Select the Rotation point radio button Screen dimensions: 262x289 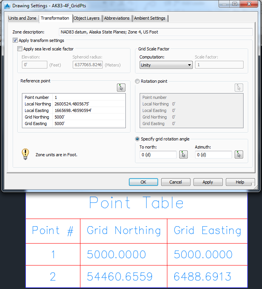[137, 81]
